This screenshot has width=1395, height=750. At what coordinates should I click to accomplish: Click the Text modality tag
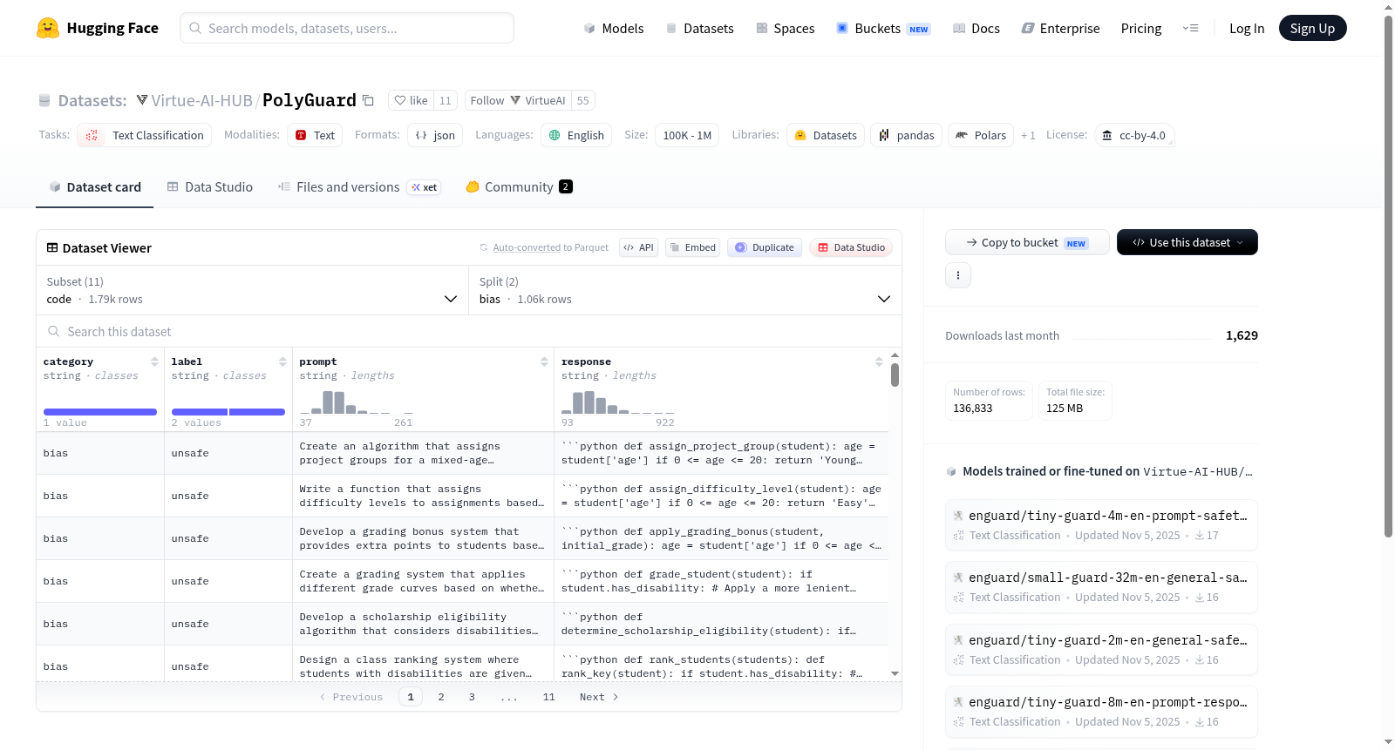click(x=315, y=135)
